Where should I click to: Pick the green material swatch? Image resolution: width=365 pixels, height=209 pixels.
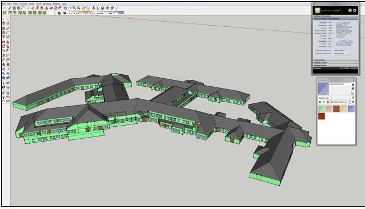(322, 108)
